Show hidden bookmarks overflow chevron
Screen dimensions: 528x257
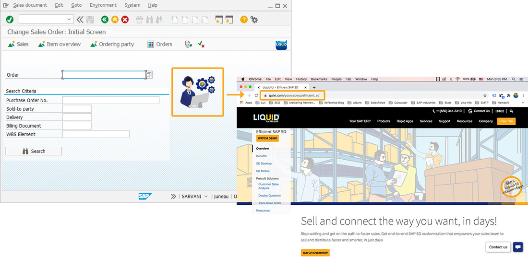click(x=523, y=103)
